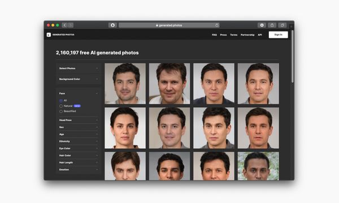339x203 pixels.
Task: Click the page vertical scrollbar
Action: [x=292, y=56]
